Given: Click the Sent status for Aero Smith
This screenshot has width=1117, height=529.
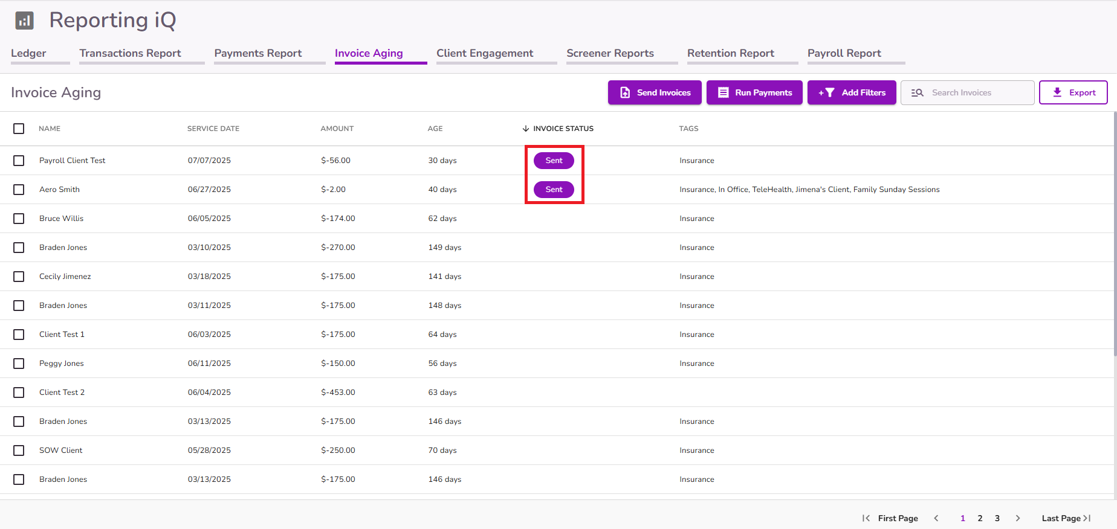Looking at the screenshot, I should [554, 190].
